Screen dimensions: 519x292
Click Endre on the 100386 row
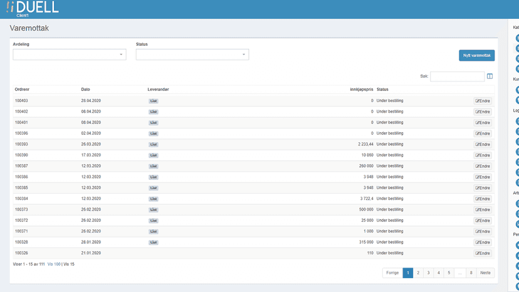click(x=483, y=177)
